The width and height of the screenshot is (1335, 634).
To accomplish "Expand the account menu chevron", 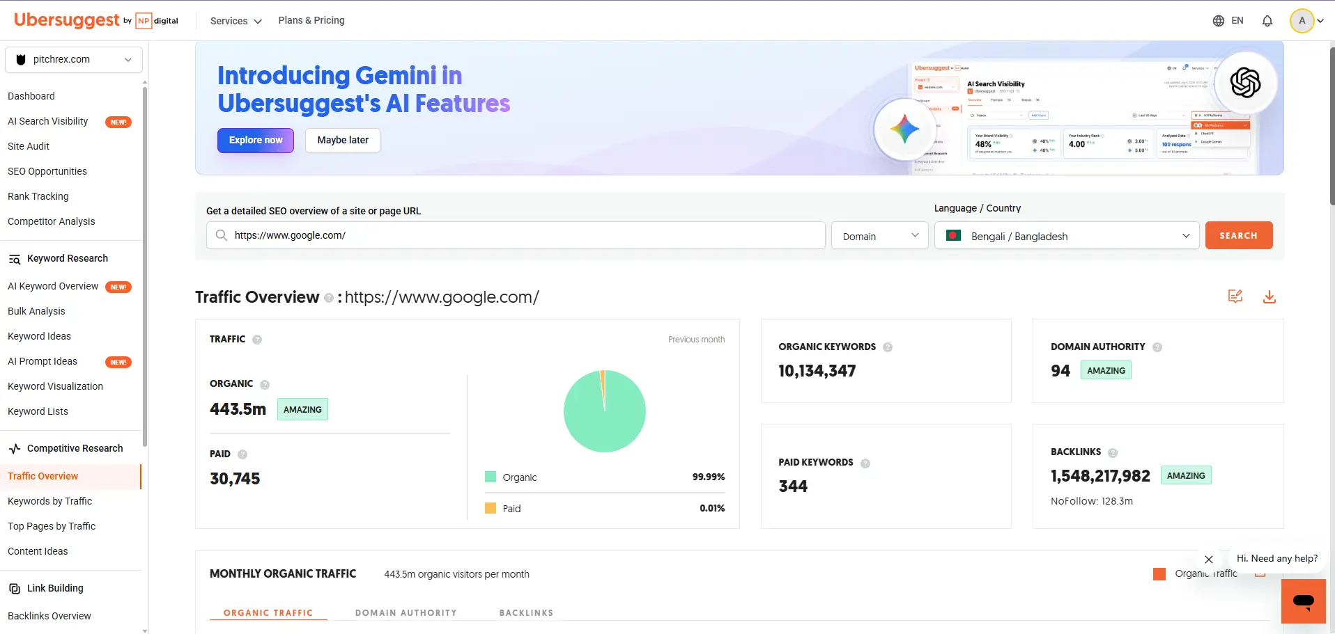I will 1320,21.
